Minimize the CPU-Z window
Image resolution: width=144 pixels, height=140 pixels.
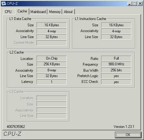130,4
